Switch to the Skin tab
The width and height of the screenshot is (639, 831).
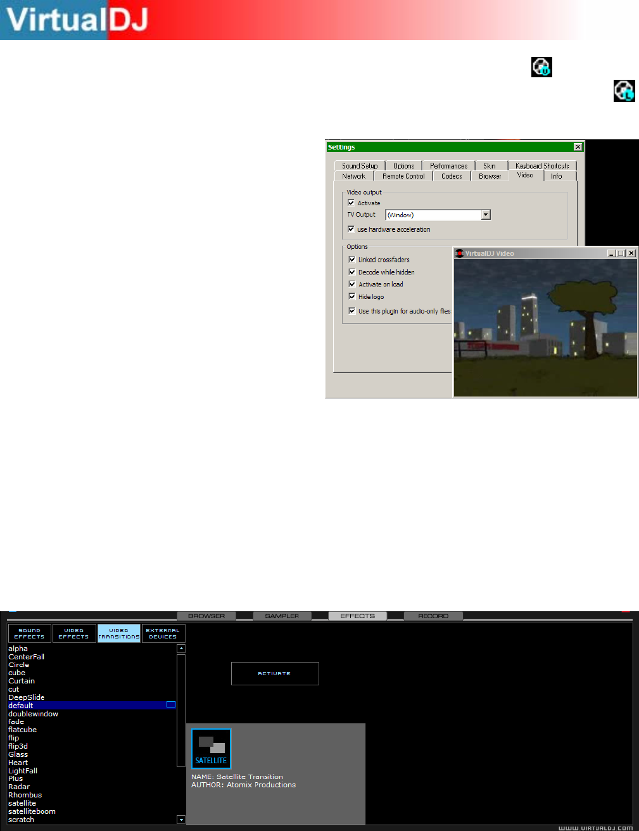click(x=490, y=166)
